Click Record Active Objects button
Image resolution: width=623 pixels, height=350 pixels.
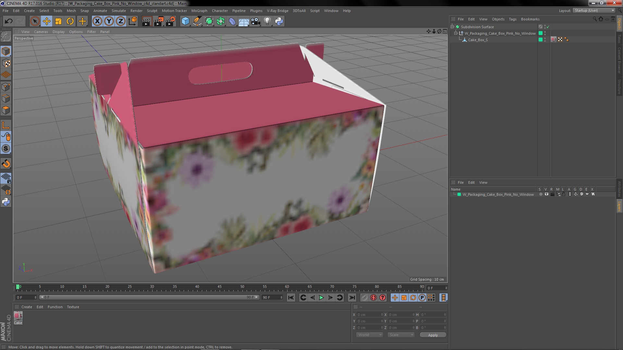[x=364, y=297]
